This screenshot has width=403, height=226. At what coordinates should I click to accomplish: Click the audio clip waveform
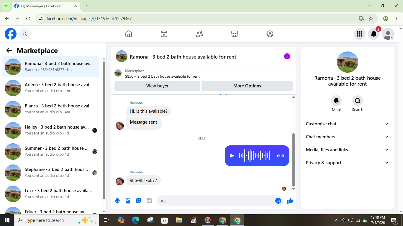click(254, 156)
